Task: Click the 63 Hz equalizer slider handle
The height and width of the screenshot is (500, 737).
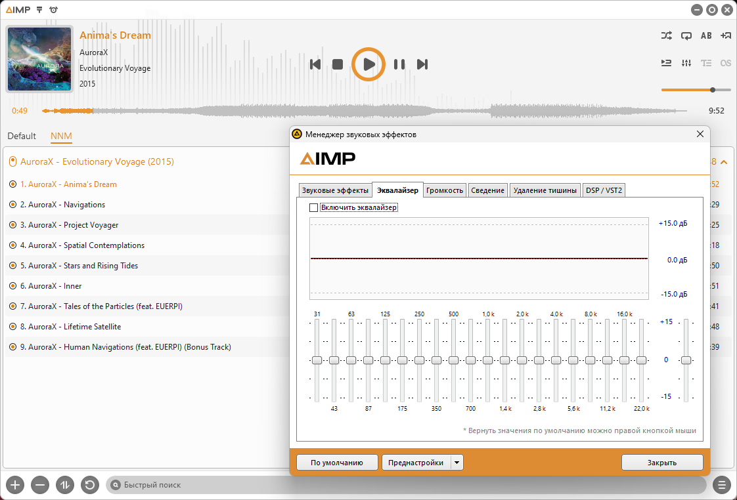Action: [x=351, y=360]
